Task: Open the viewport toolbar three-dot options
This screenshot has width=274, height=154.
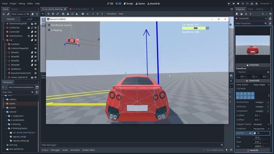Action: coord(102,14)
